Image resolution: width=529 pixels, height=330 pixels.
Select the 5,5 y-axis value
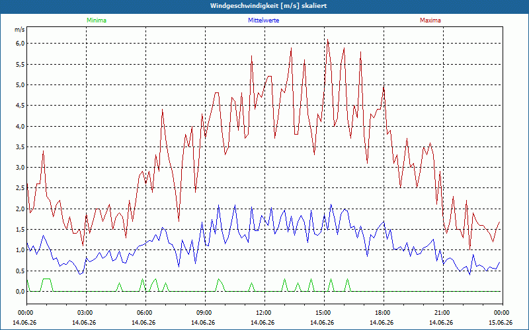[20, 64]
